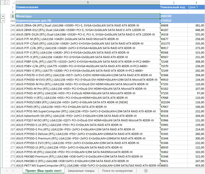
Task: Click code cell 89308
Action: pyautogui.click(x=174, y=111)
